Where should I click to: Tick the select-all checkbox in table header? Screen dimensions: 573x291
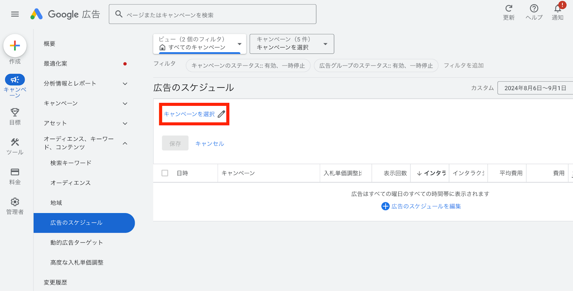click(x=165, y=173)
